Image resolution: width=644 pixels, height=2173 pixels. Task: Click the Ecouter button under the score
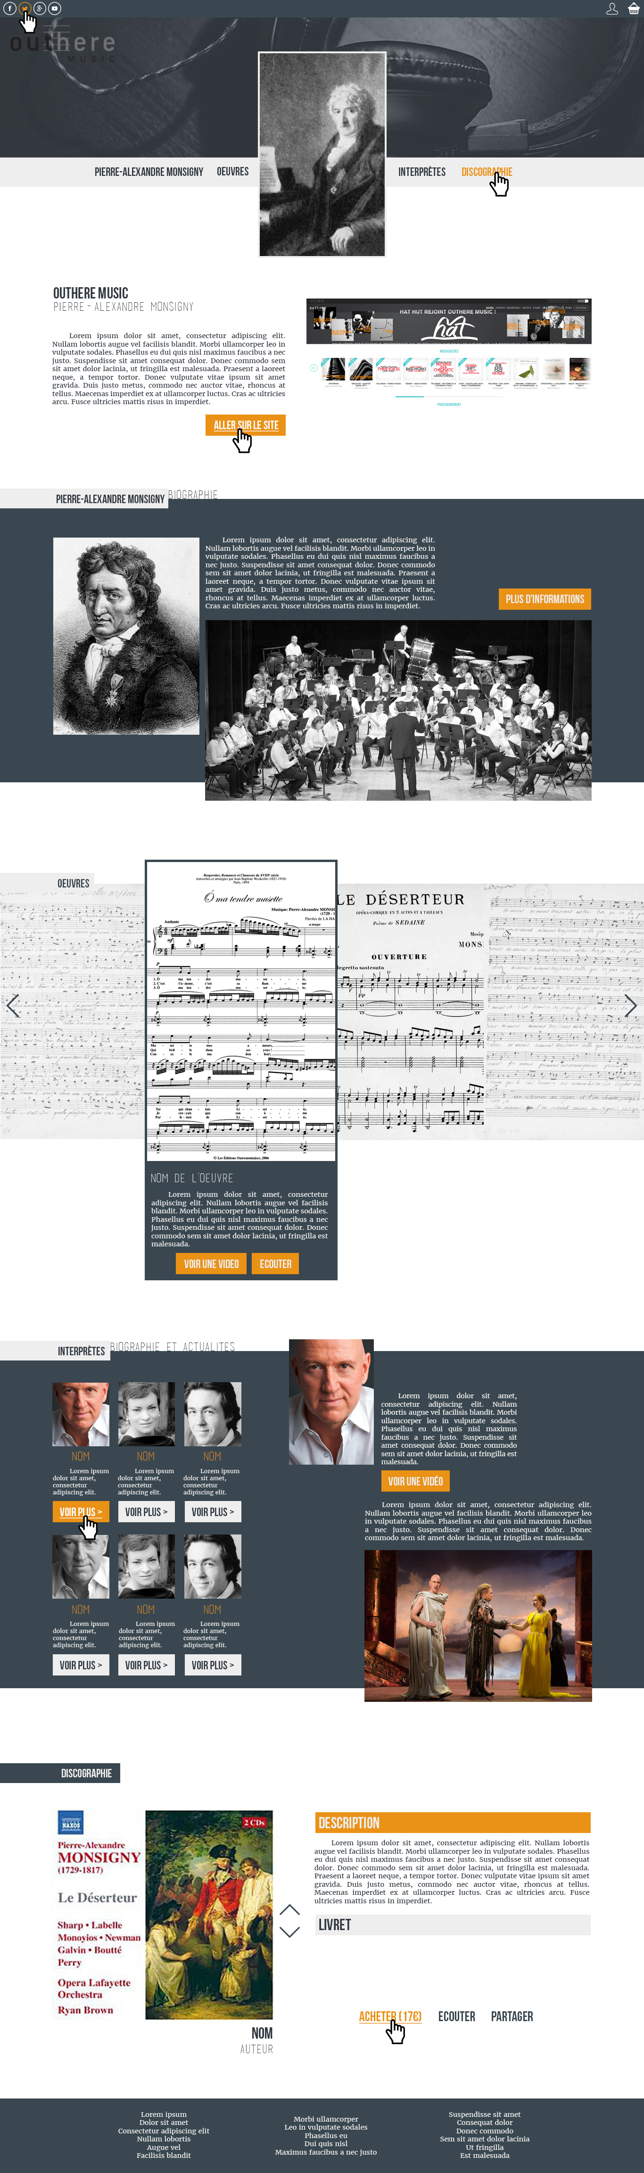pos(276,1264)
